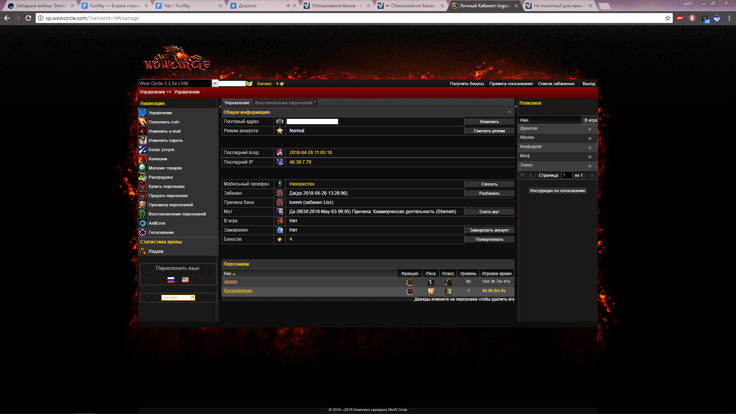Go to the next page of the friends list

[592, 175]
